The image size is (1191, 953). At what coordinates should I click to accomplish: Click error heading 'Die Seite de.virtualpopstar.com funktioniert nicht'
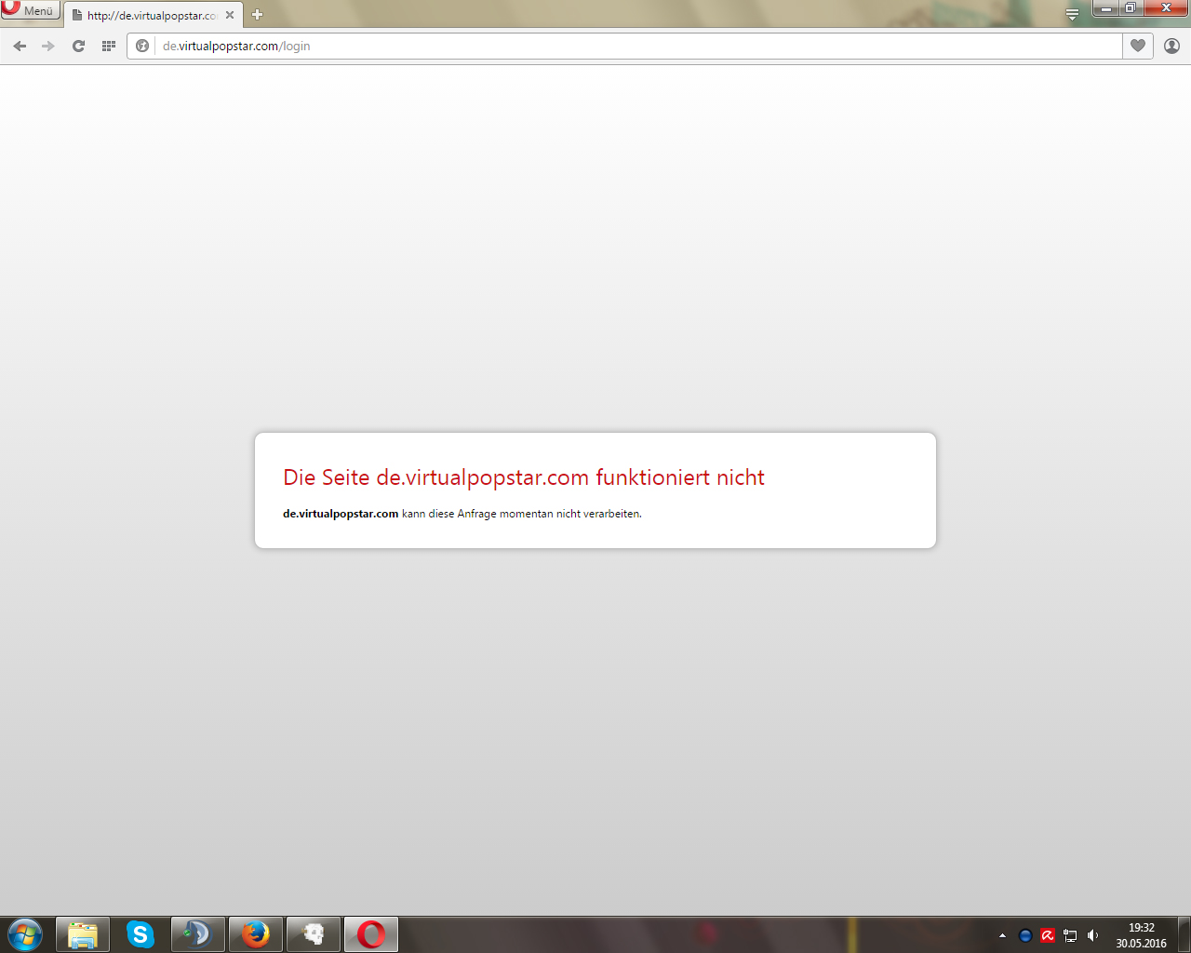(524, 477)
